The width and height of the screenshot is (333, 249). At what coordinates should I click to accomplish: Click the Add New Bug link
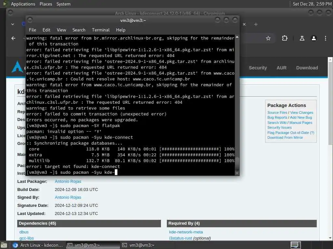[x=301, y=117]
